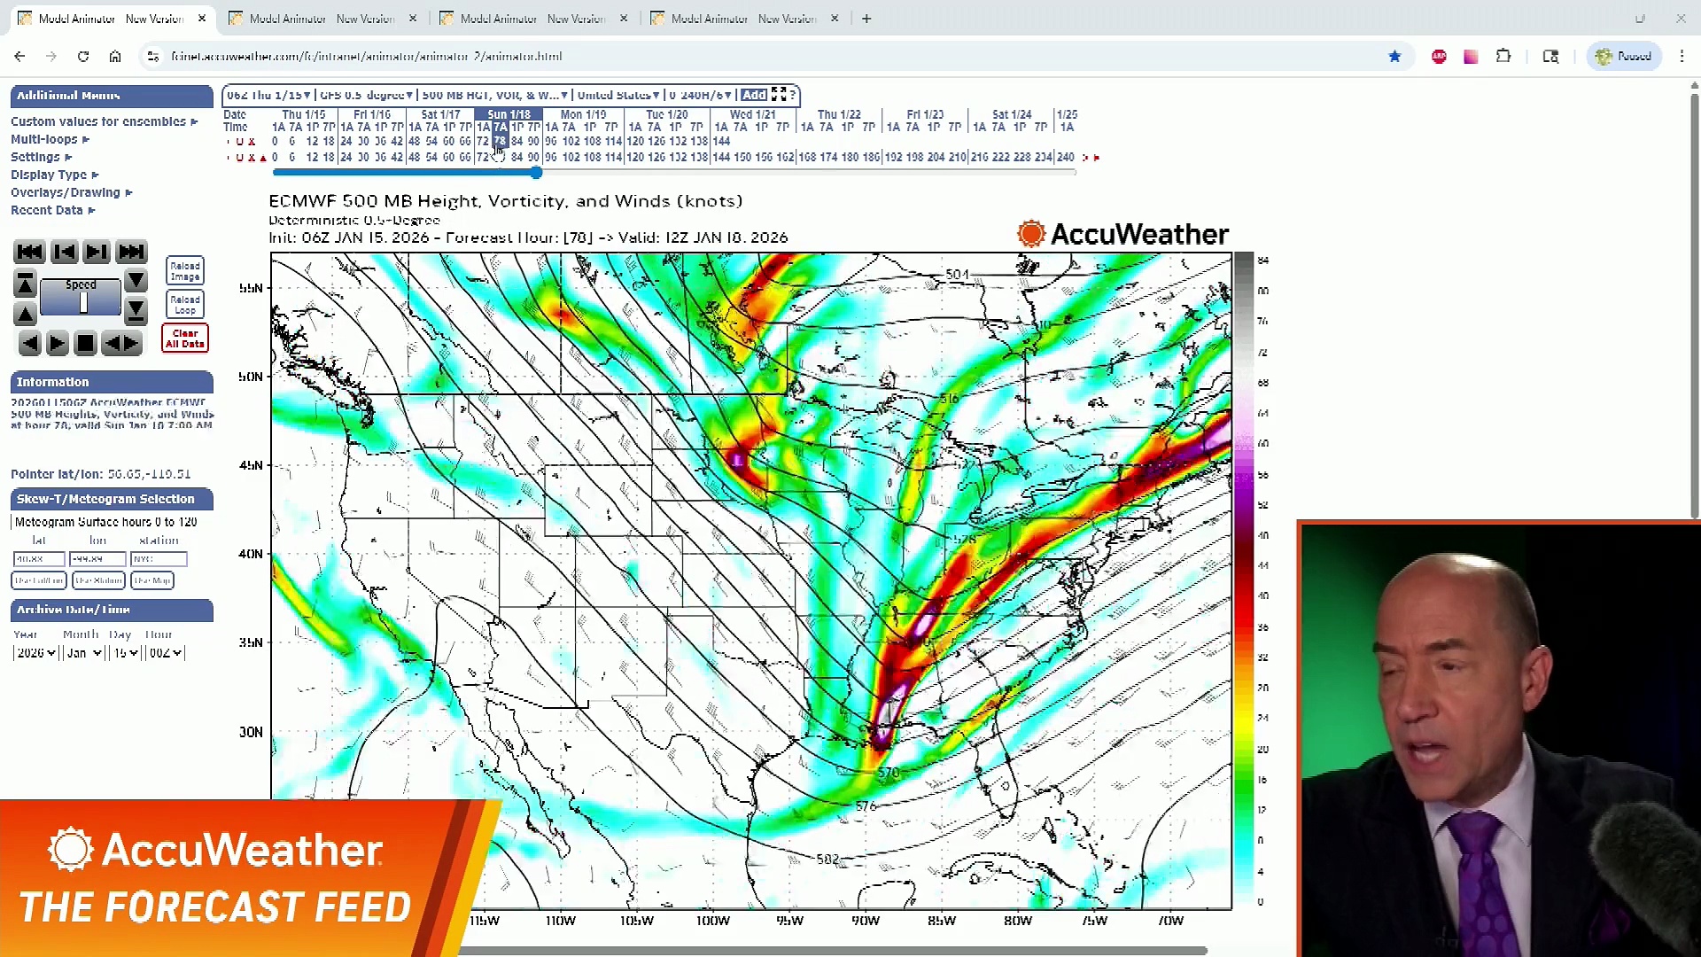This screenshot has height=957, width=1701.
Task: Play animation forward
Action: coord(57,343)
